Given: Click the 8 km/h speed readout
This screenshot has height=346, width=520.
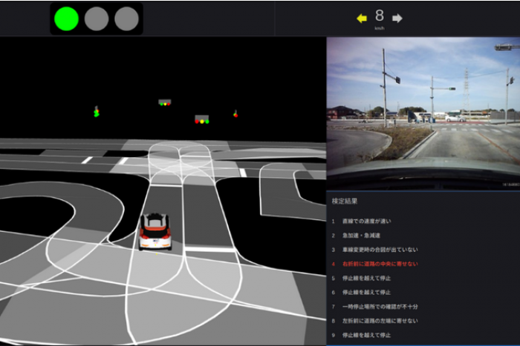Looking at the screenshot, I should 380,17.
